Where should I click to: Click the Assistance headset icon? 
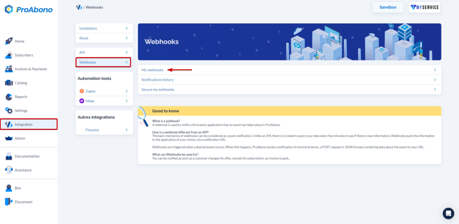[x=9, y=170]
